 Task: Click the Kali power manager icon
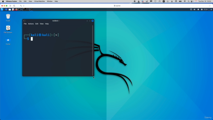pyautogui.click(x=202, y=9)
